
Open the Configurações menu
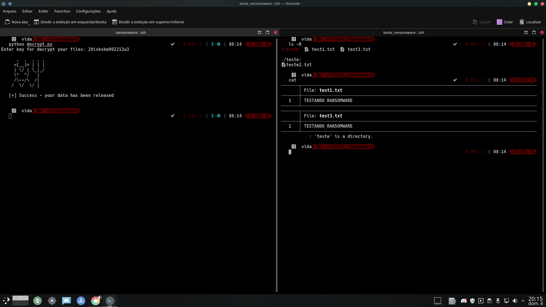(x=88, y=11)
